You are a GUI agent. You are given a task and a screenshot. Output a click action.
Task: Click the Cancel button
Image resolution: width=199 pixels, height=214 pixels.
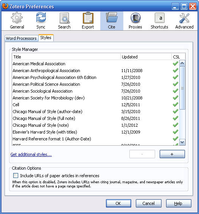(149, 203)
